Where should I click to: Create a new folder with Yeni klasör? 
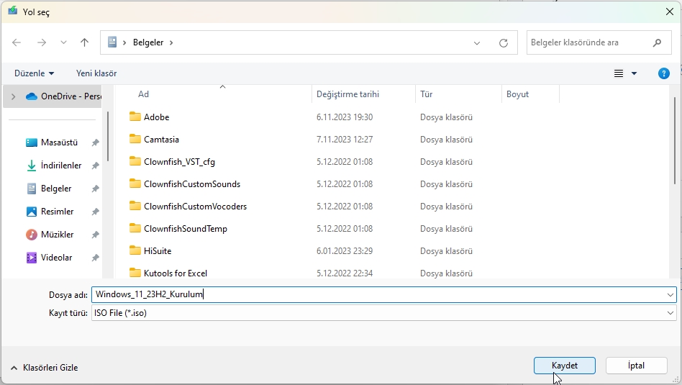click(96, 73)
